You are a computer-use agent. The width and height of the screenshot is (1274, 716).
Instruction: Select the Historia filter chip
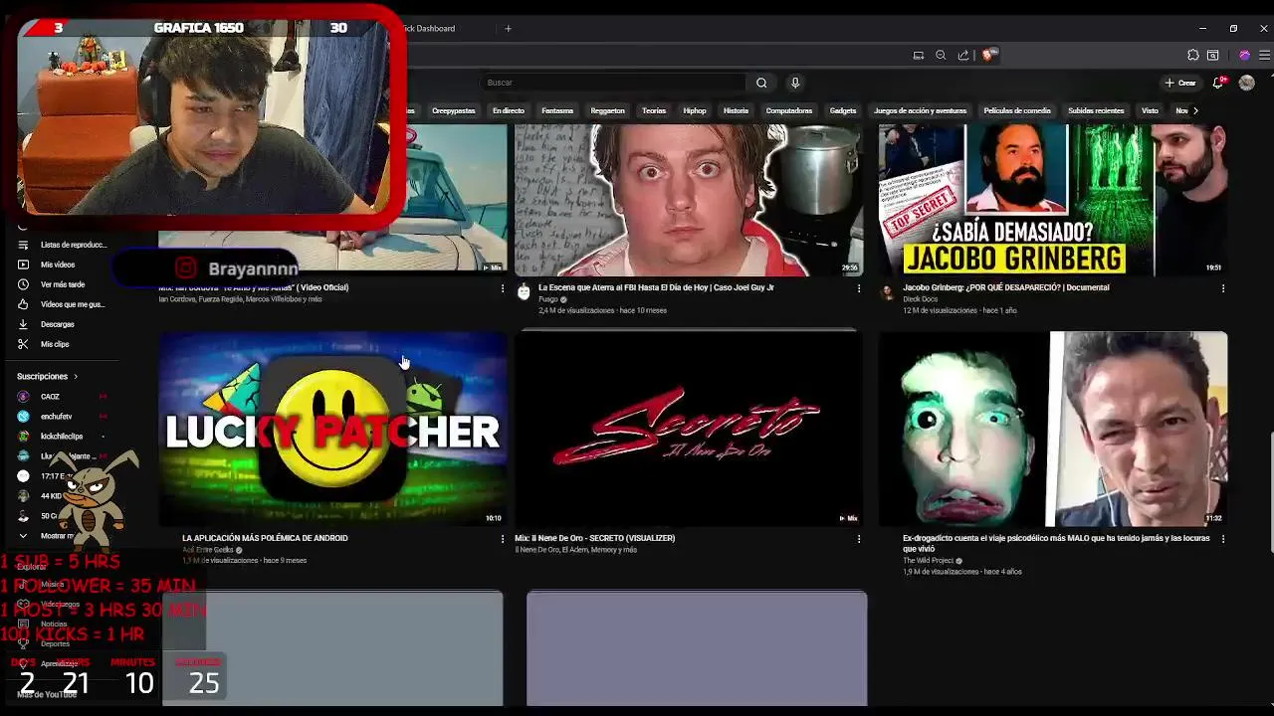click(x=736, y=110)
